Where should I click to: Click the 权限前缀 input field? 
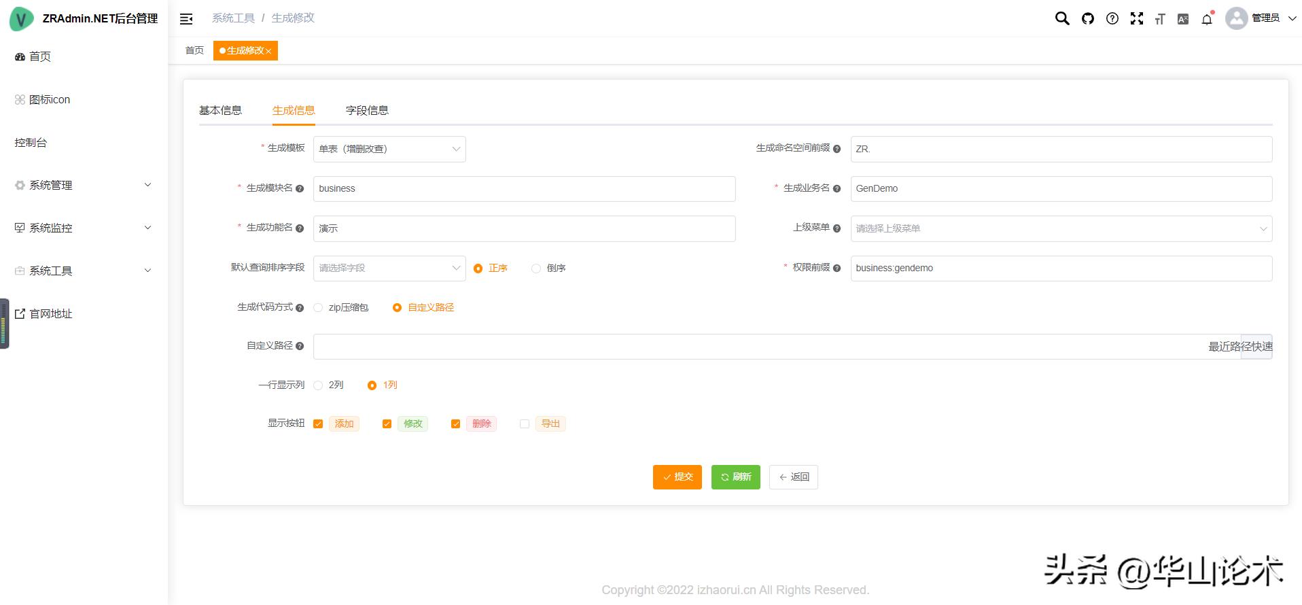[x=1061, y=268]
